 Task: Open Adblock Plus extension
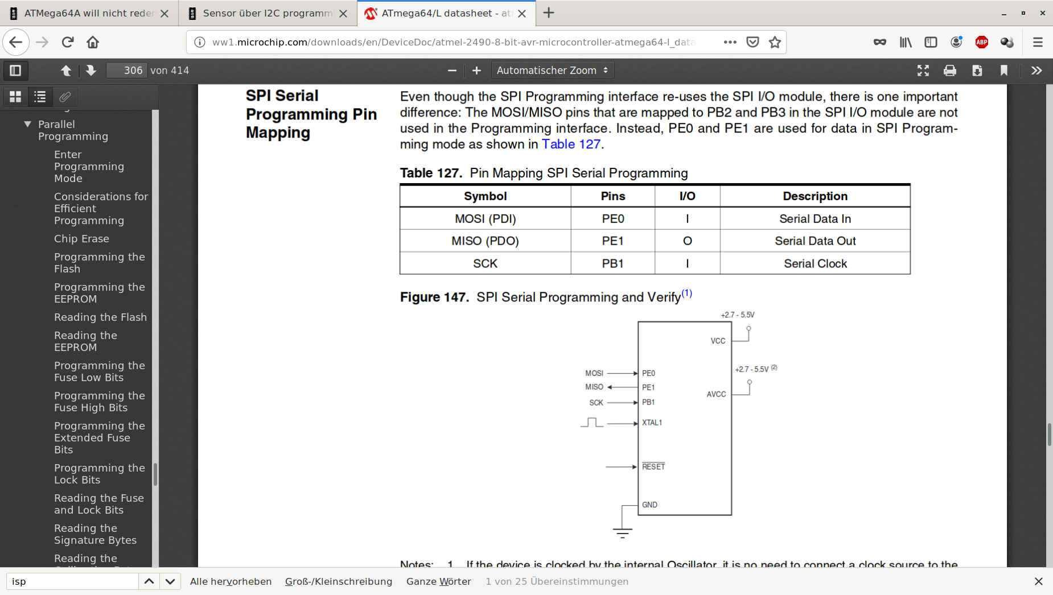click(x=982, y=42)
